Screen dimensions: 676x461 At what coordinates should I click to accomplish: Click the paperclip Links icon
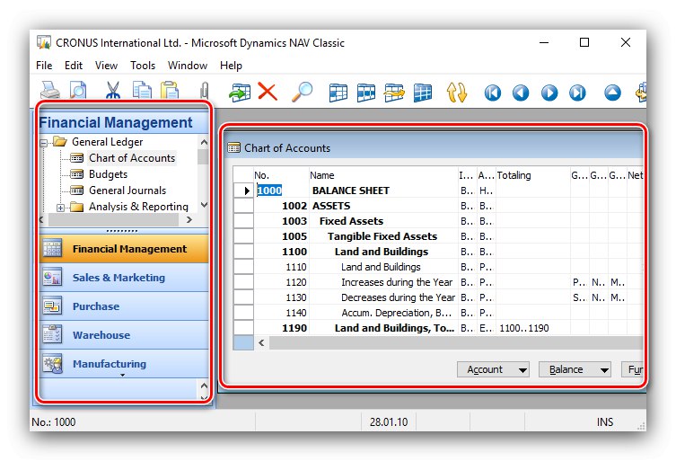click(x=205, y=91)
